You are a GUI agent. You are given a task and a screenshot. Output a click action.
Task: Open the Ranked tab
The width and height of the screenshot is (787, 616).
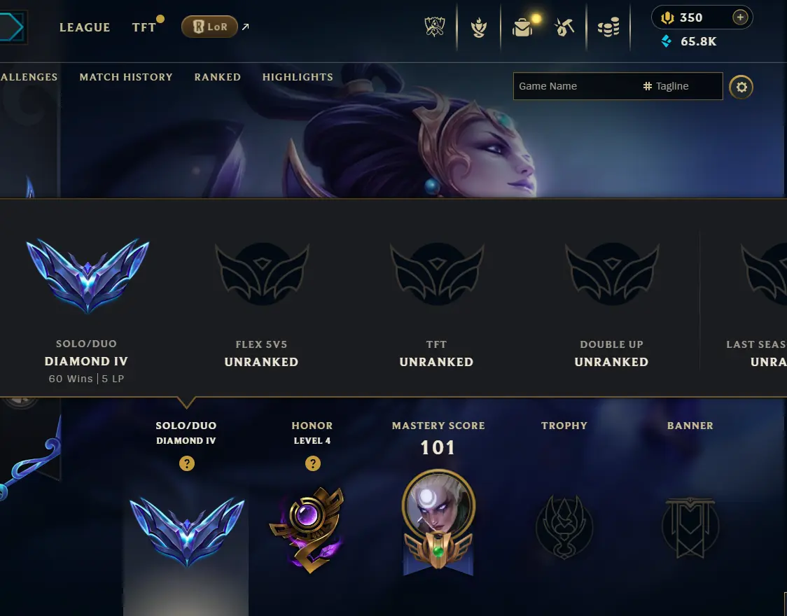point(217,77)
